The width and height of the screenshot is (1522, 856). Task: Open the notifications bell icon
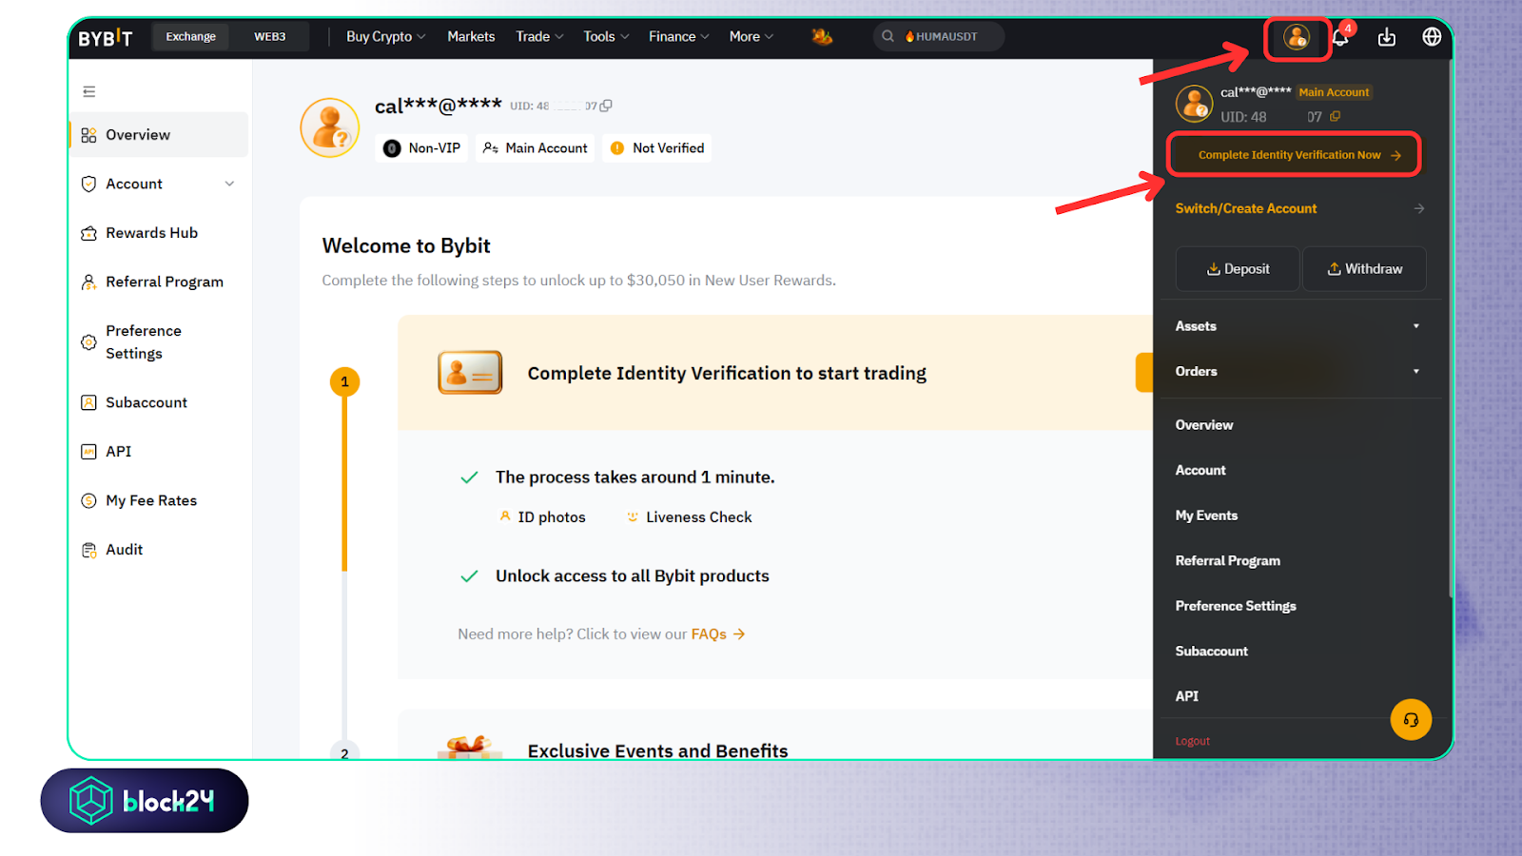(1340, 38)
